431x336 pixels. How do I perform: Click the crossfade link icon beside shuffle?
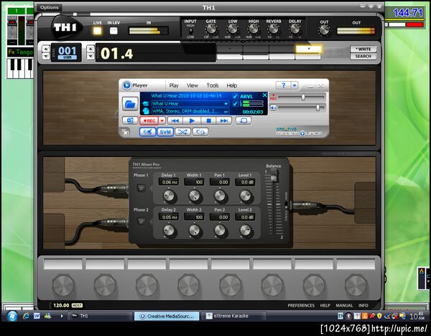[x=200, y=132]
